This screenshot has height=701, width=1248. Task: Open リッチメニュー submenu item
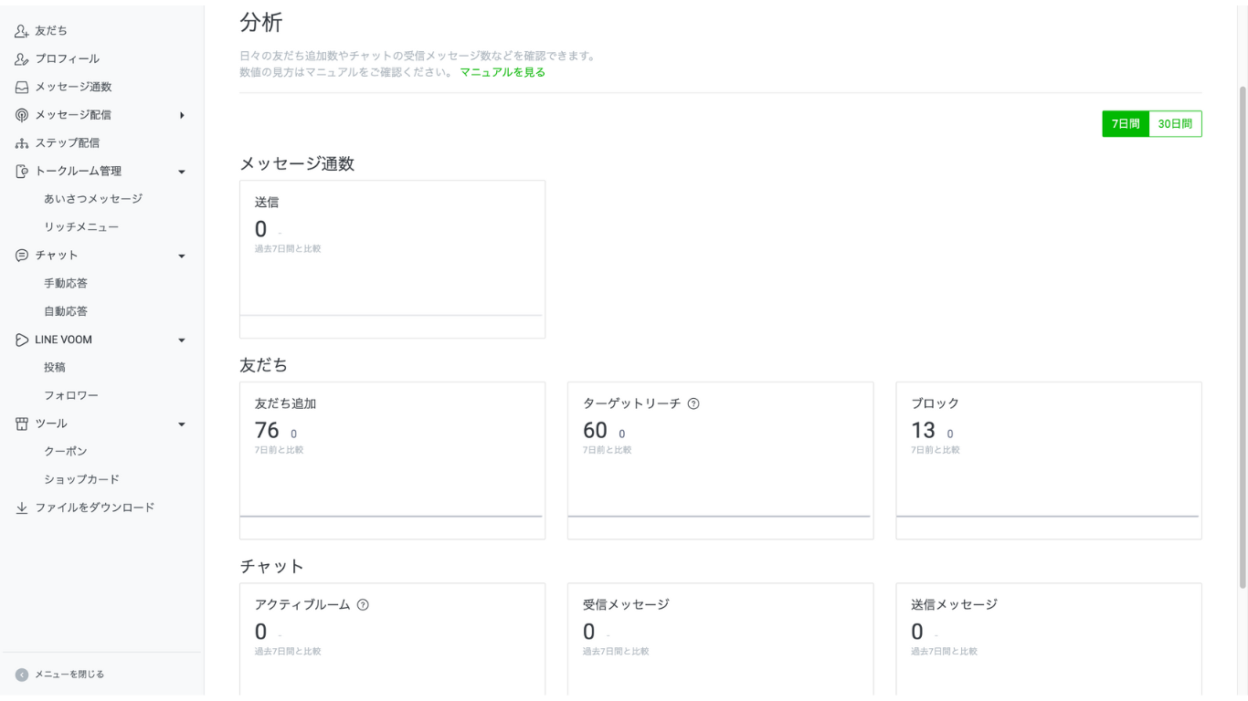click(x=81, y=227)
